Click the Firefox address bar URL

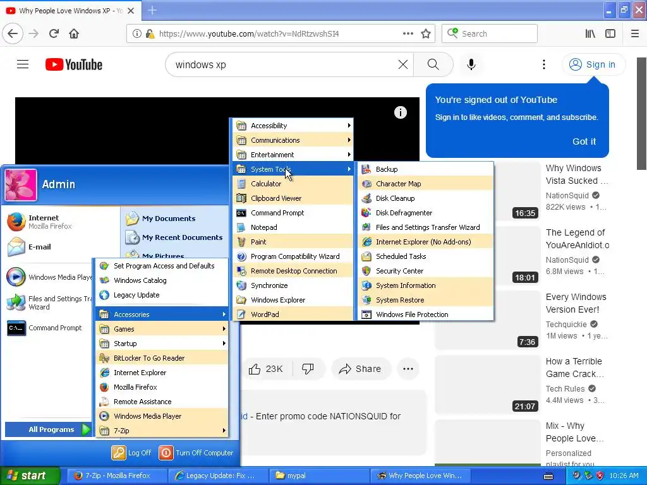(x=249, y=34)
